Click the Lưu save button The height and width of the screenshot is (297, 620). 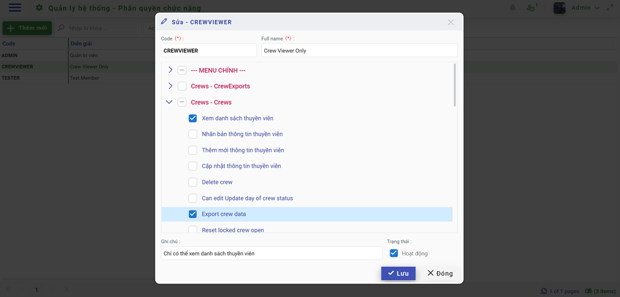pos(398,273)
